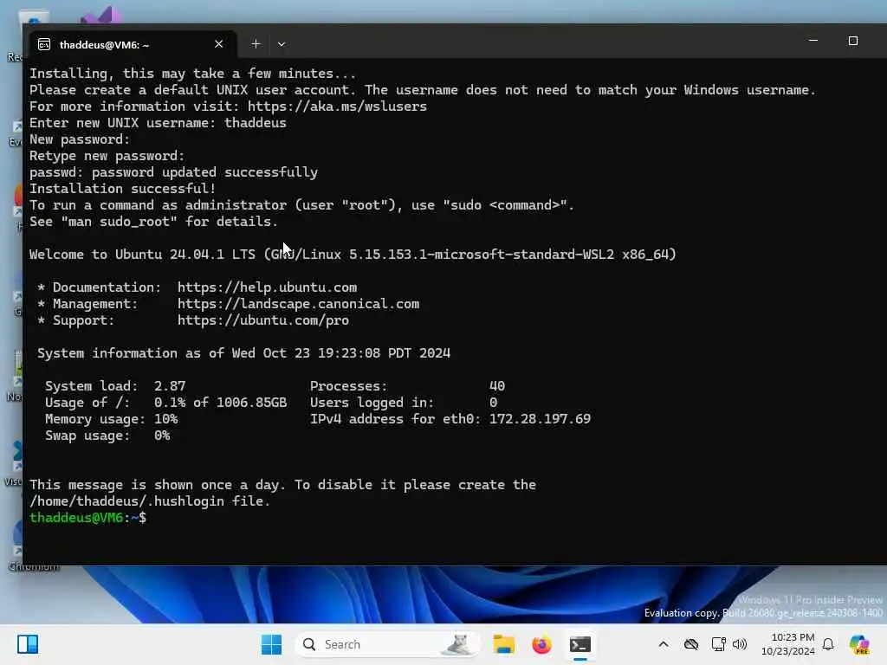Open Copilot preview icon in taskbar

[859, 644]
